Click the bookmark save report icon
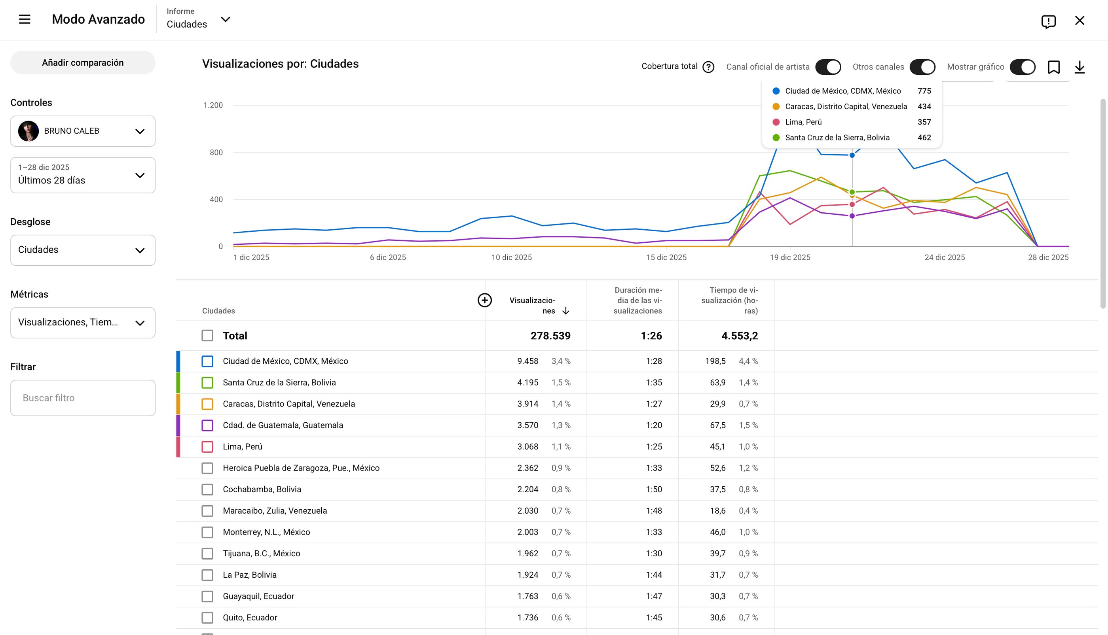 (x=1053, y=67)
